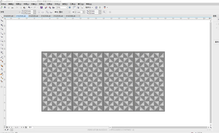Open toolbox quick customize plus button
The image size is (219, 133).
click(2, 87)
